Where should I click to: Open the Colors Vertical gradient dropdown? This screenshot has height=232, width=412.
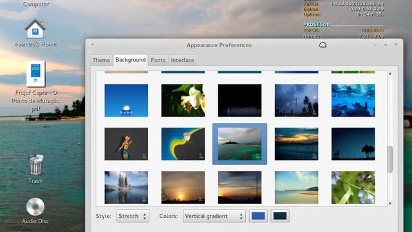tap(214, 216)
